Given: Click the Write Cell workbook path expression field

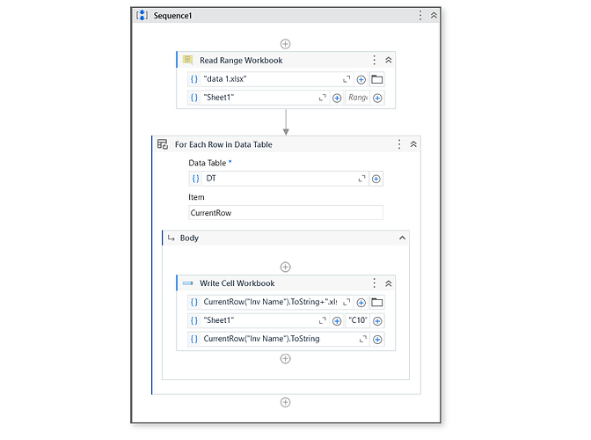Looking at the screenshot, I should [x=271, y=302].
